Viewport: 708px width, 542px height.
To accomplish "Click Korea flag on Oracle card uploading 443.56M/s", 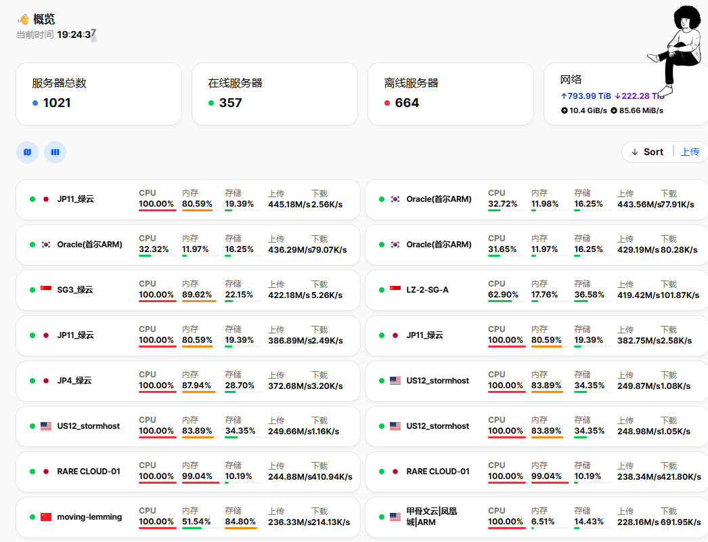I will click(395, 199).
